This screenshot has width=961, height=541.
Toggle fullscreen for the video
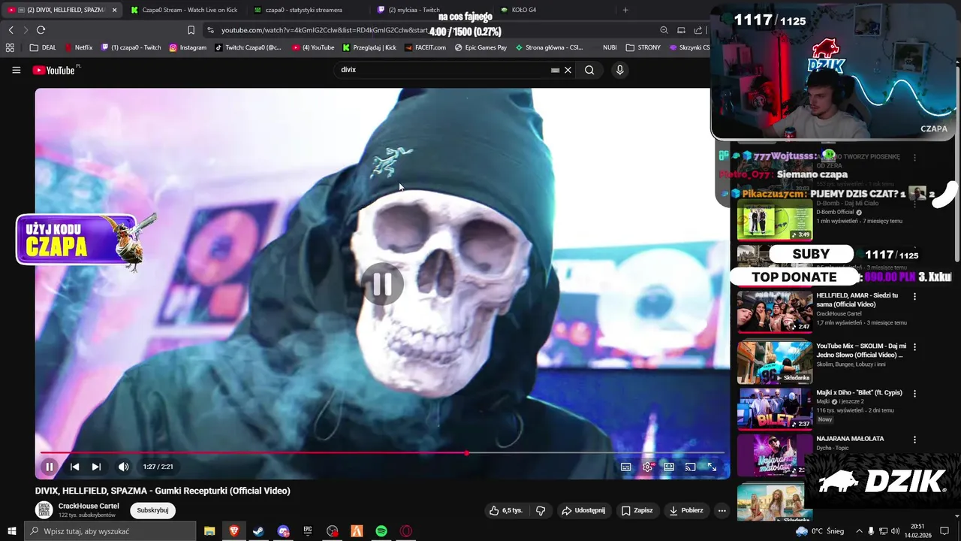(x=712, y=467)
